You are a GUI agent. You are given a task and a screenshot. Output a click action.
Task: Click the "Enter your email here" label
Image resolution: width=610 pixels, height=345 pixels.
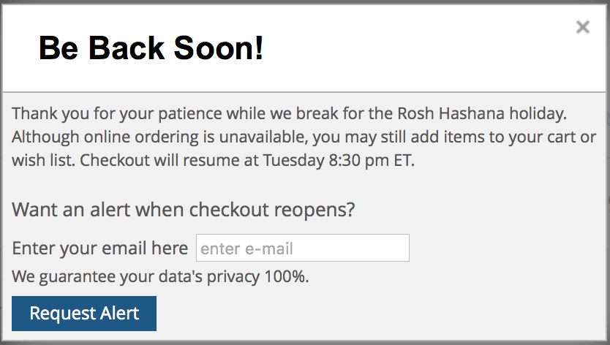click(x=100, y=249)
